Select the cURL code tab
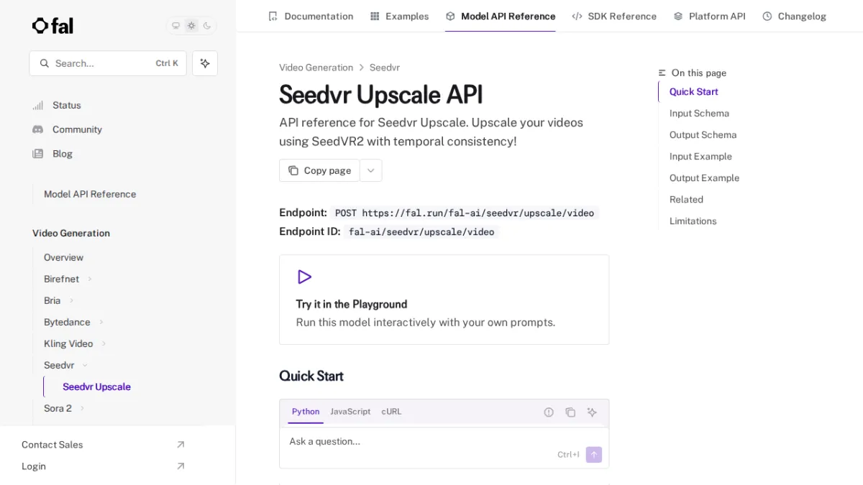The width and height of the screenshot is (863, 485). [391, 412]
